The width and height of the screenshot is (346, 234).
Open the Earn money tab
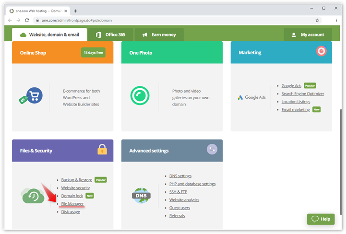point(159,35)
